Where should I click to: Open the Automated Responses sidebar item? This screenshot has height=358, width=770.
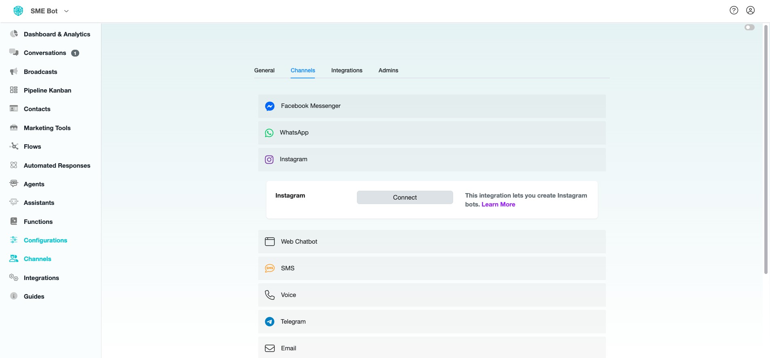coord(57,166)
